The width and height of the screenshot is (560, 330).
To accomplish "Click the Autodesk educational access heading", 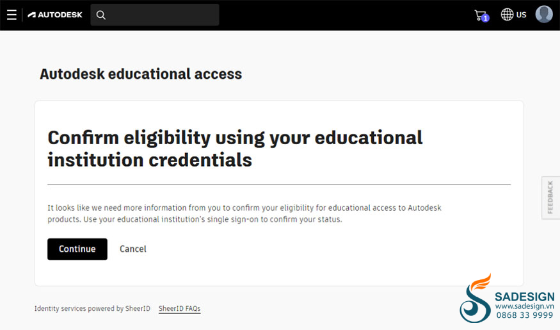I will pyautogui.click(x=141, y=74).
